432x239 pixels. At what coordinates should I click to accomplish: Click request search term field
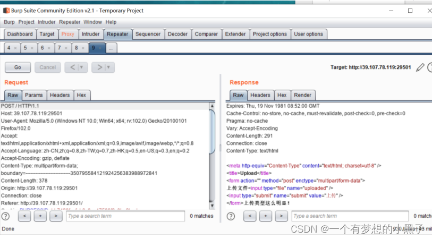[125, 216]
